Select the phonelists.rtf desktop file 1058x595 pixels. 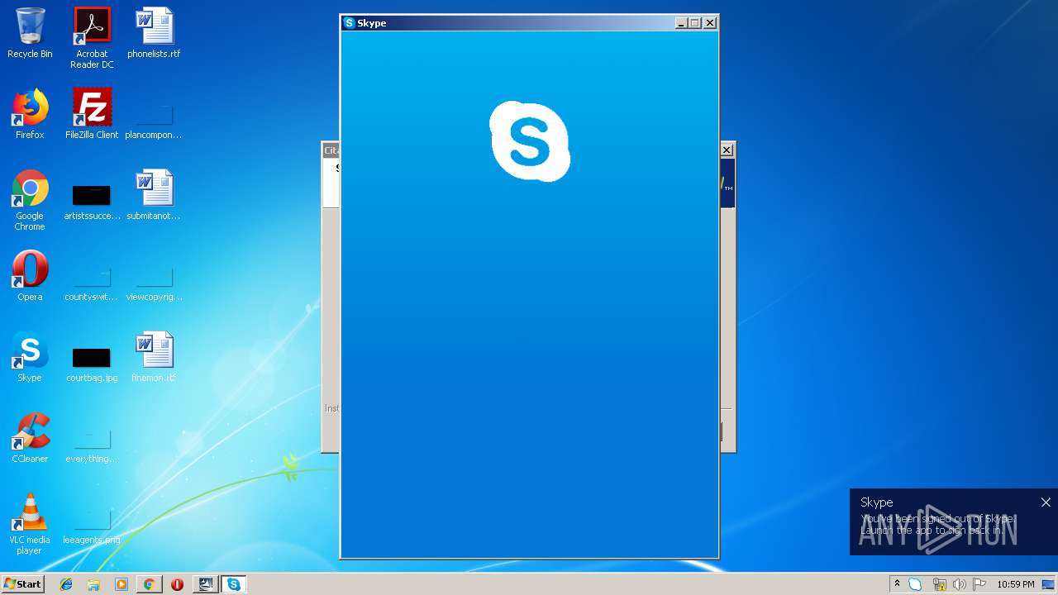click(154, 33)
